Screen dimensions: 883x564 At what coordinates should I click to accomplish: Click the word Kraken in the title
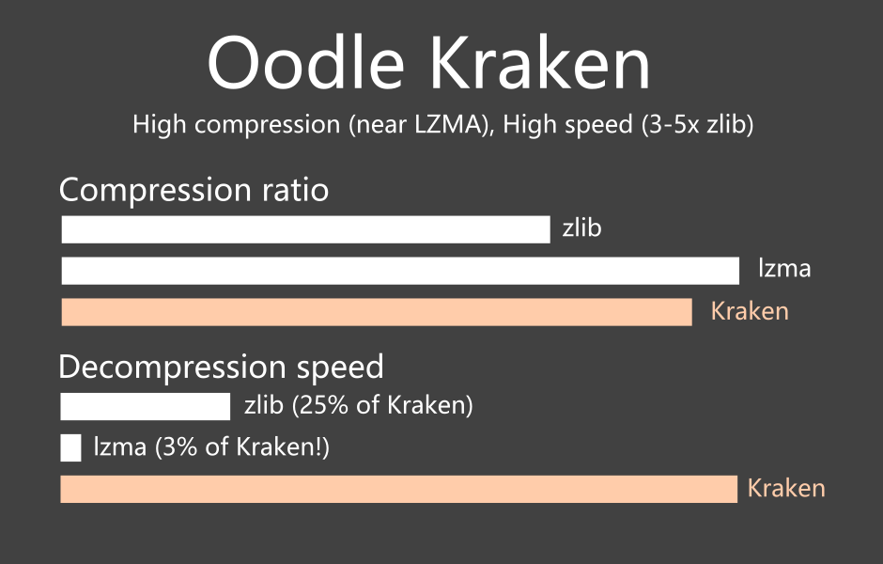pos(540,63)
